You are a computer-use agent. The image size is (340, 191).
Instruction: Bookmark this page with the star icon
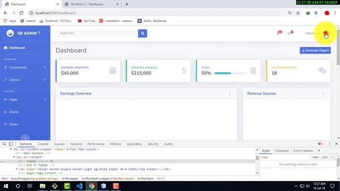[x=298, y=13]
